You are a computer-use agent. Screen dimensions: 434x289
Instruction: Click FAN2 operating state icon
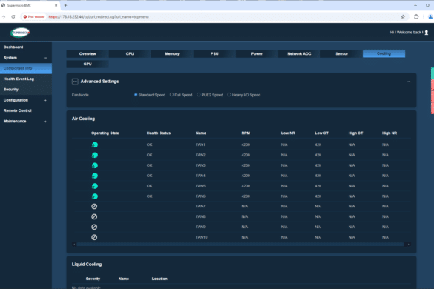pyautogui.click(x=95, y=155)
